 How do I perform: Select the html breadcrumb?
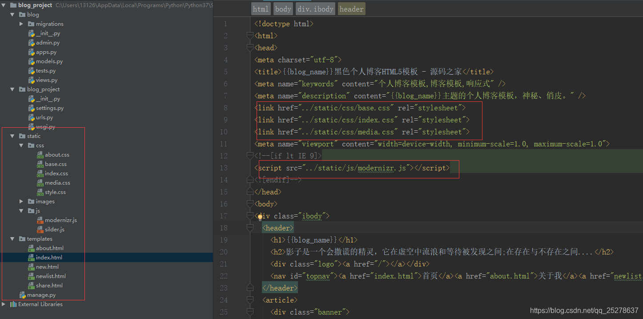261,9
